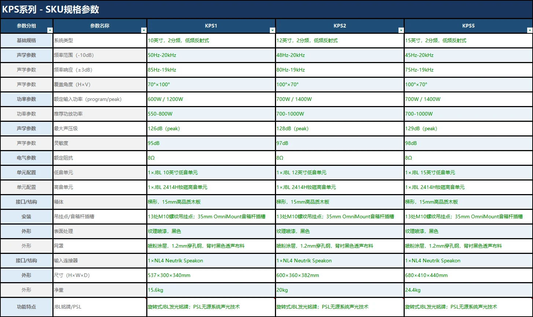Image resolution: width=533 pixels, height=317 pixels.
Task: Select cell 537×300×340mm
Action: [211, 276]
